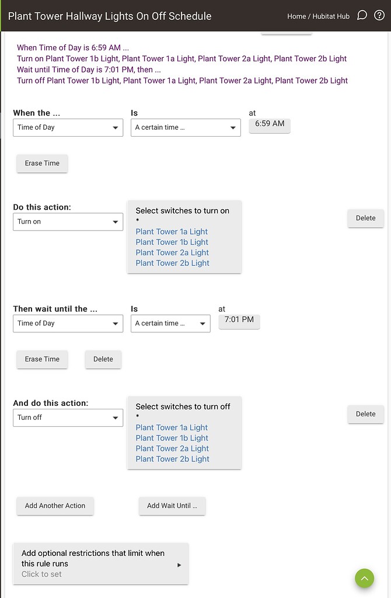
Task: Click the 7:01 PM time field
Action: pyautogui.click(x=239, y=321)
